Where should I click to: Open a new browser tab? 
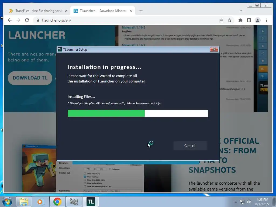click(x=141, y=11)
